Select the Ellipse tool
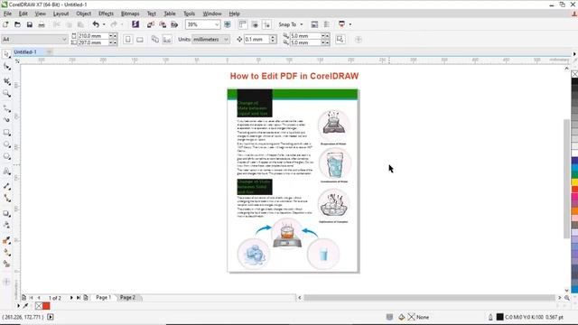Image resolution: width=578 pixels, height=325 pixels. [x=6, y=144]
